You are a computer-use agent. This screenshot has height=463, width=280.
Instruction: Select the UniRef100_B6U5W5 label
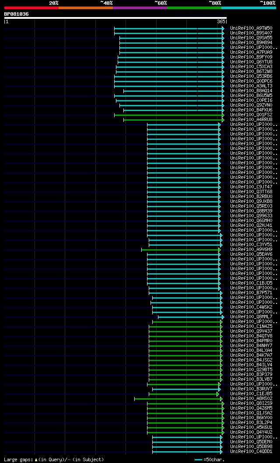[x=252, y=96]
